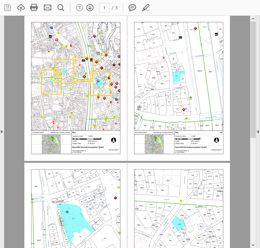Go to the previous page arrow

[x=79, y=7]
